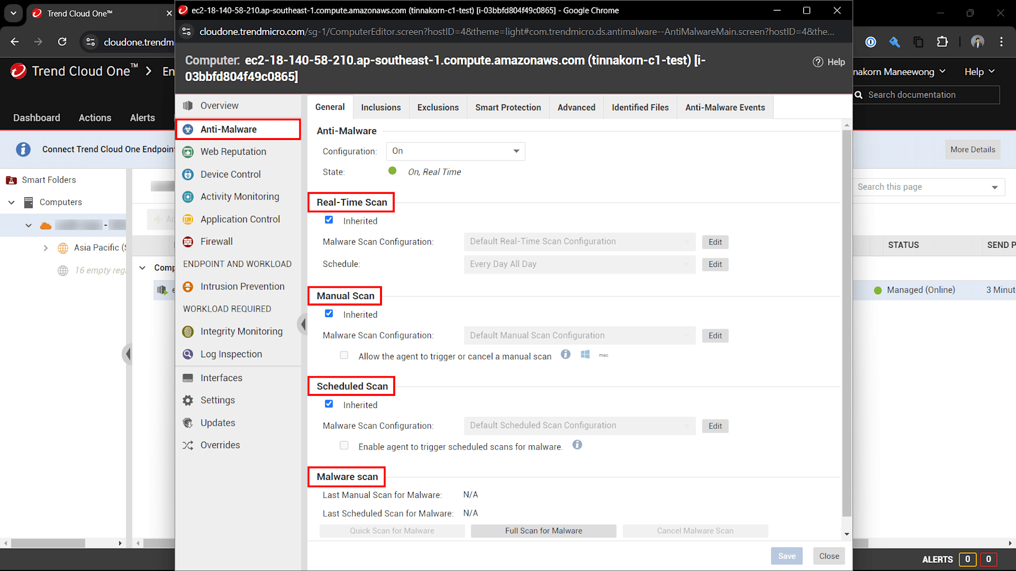1016x571 pixels.
Task: Show info tooltip for scheduled scan agent option
Action: pyautogui.click(x=577, y=445)
